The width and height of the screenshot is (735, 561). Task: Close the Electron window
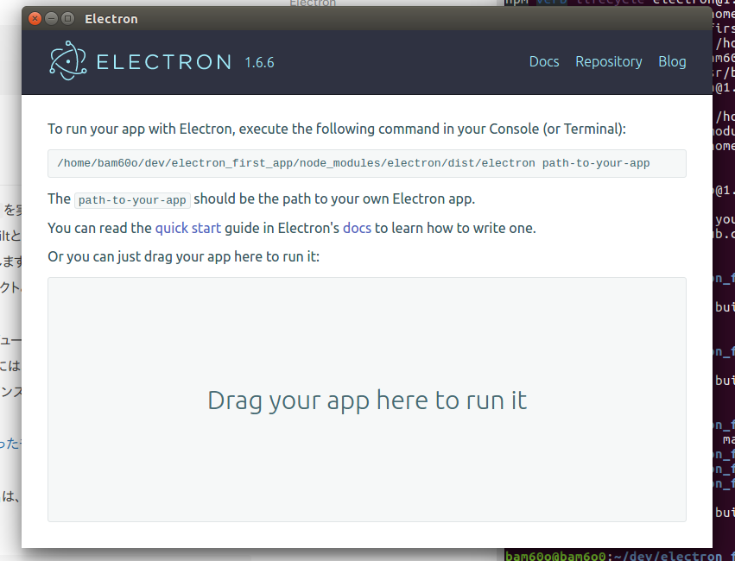pos(35,19)
